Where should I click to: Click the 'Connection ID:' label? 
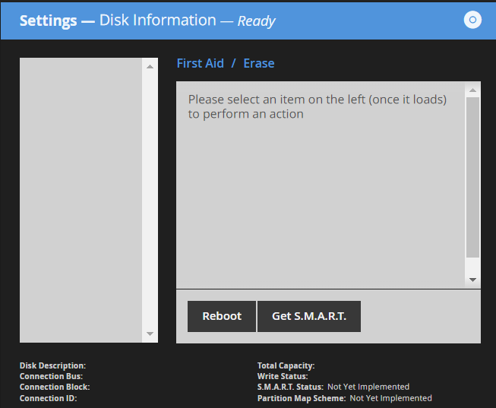pos(48,398)
